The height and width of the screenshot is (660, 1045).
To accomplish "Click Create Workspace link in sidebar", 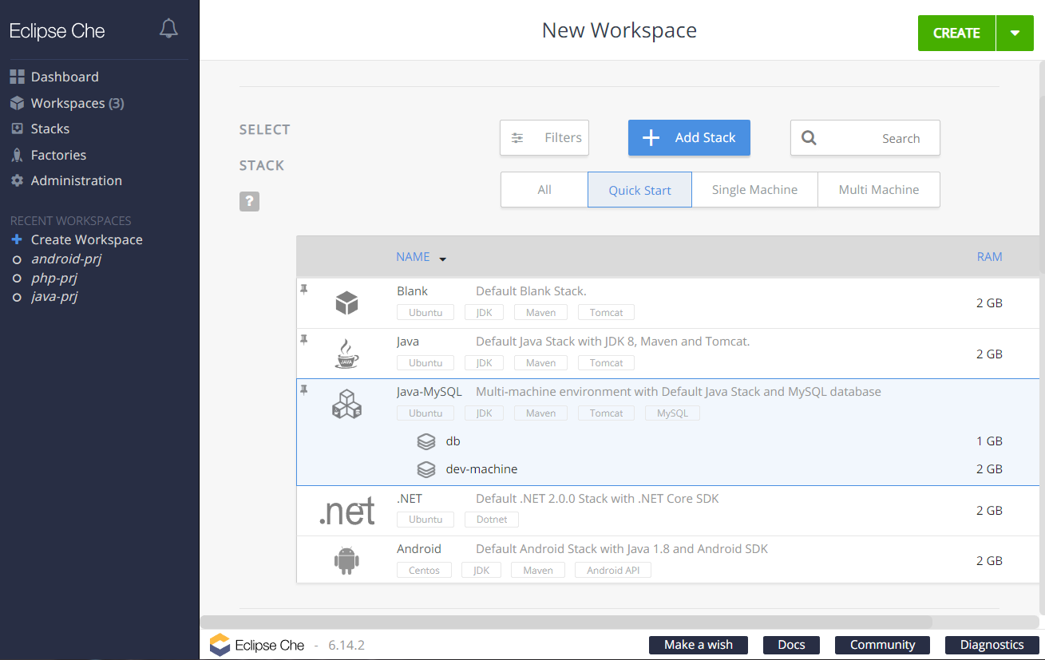I will tap(87, 239).
